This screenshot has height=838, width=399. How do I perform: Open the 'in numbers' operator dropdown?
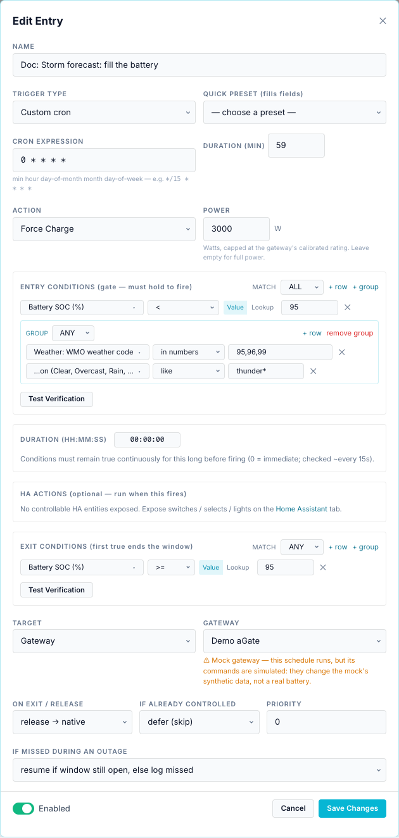[x=189, y=352]
